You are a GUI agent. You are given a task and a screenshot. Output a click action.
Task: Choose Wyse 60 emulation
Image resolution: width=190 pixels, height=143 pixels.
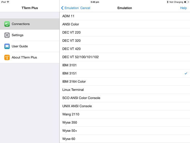(x=125, y=139)
